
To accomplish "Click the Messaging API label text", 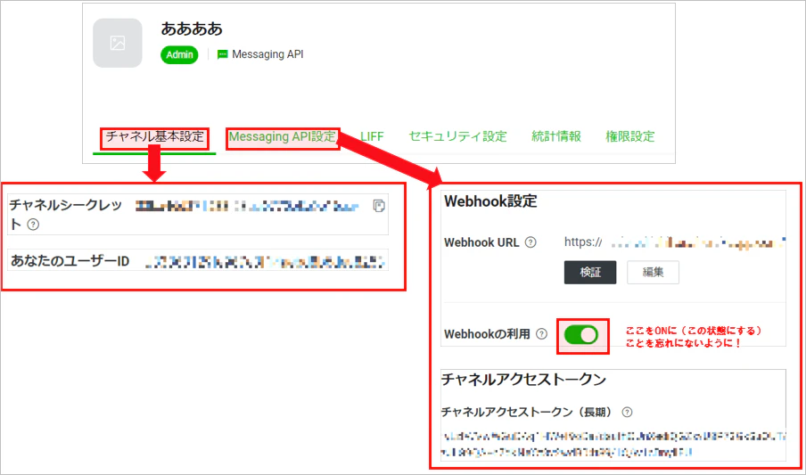I will tap(267, 54).
